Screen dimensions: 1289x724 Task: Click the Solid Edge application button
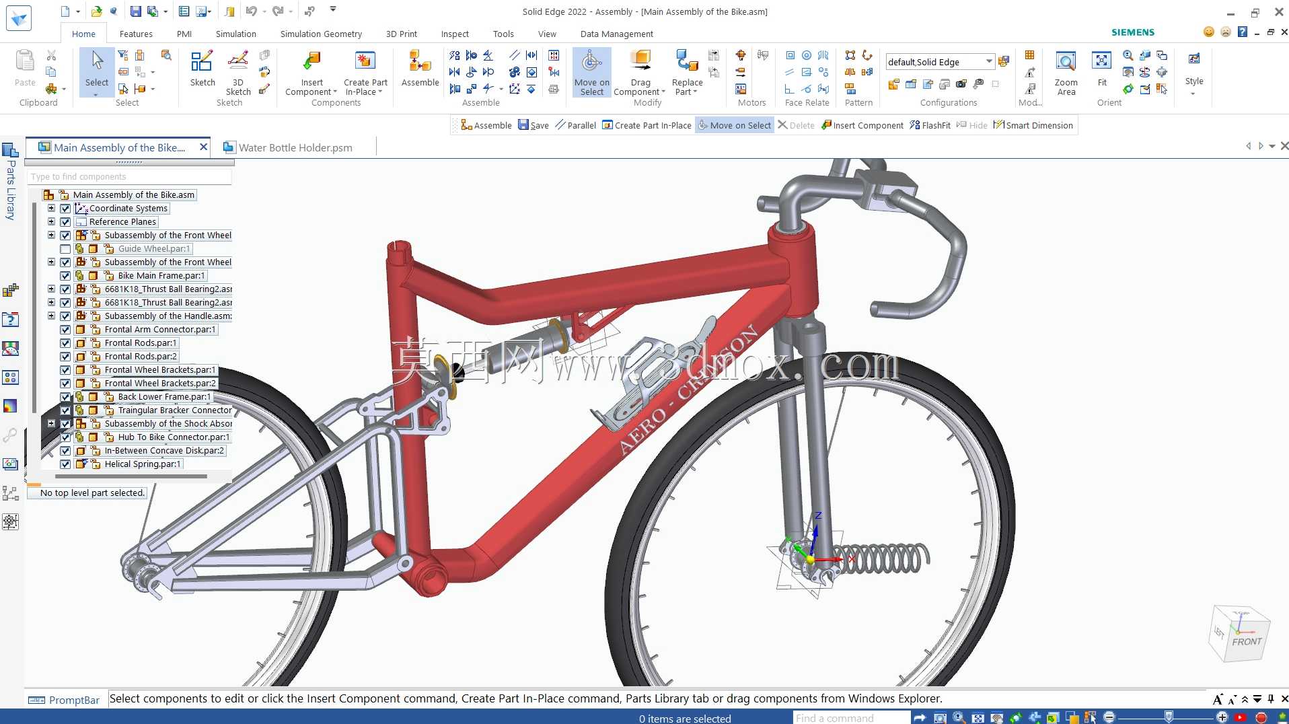click(x=18, y=17)
